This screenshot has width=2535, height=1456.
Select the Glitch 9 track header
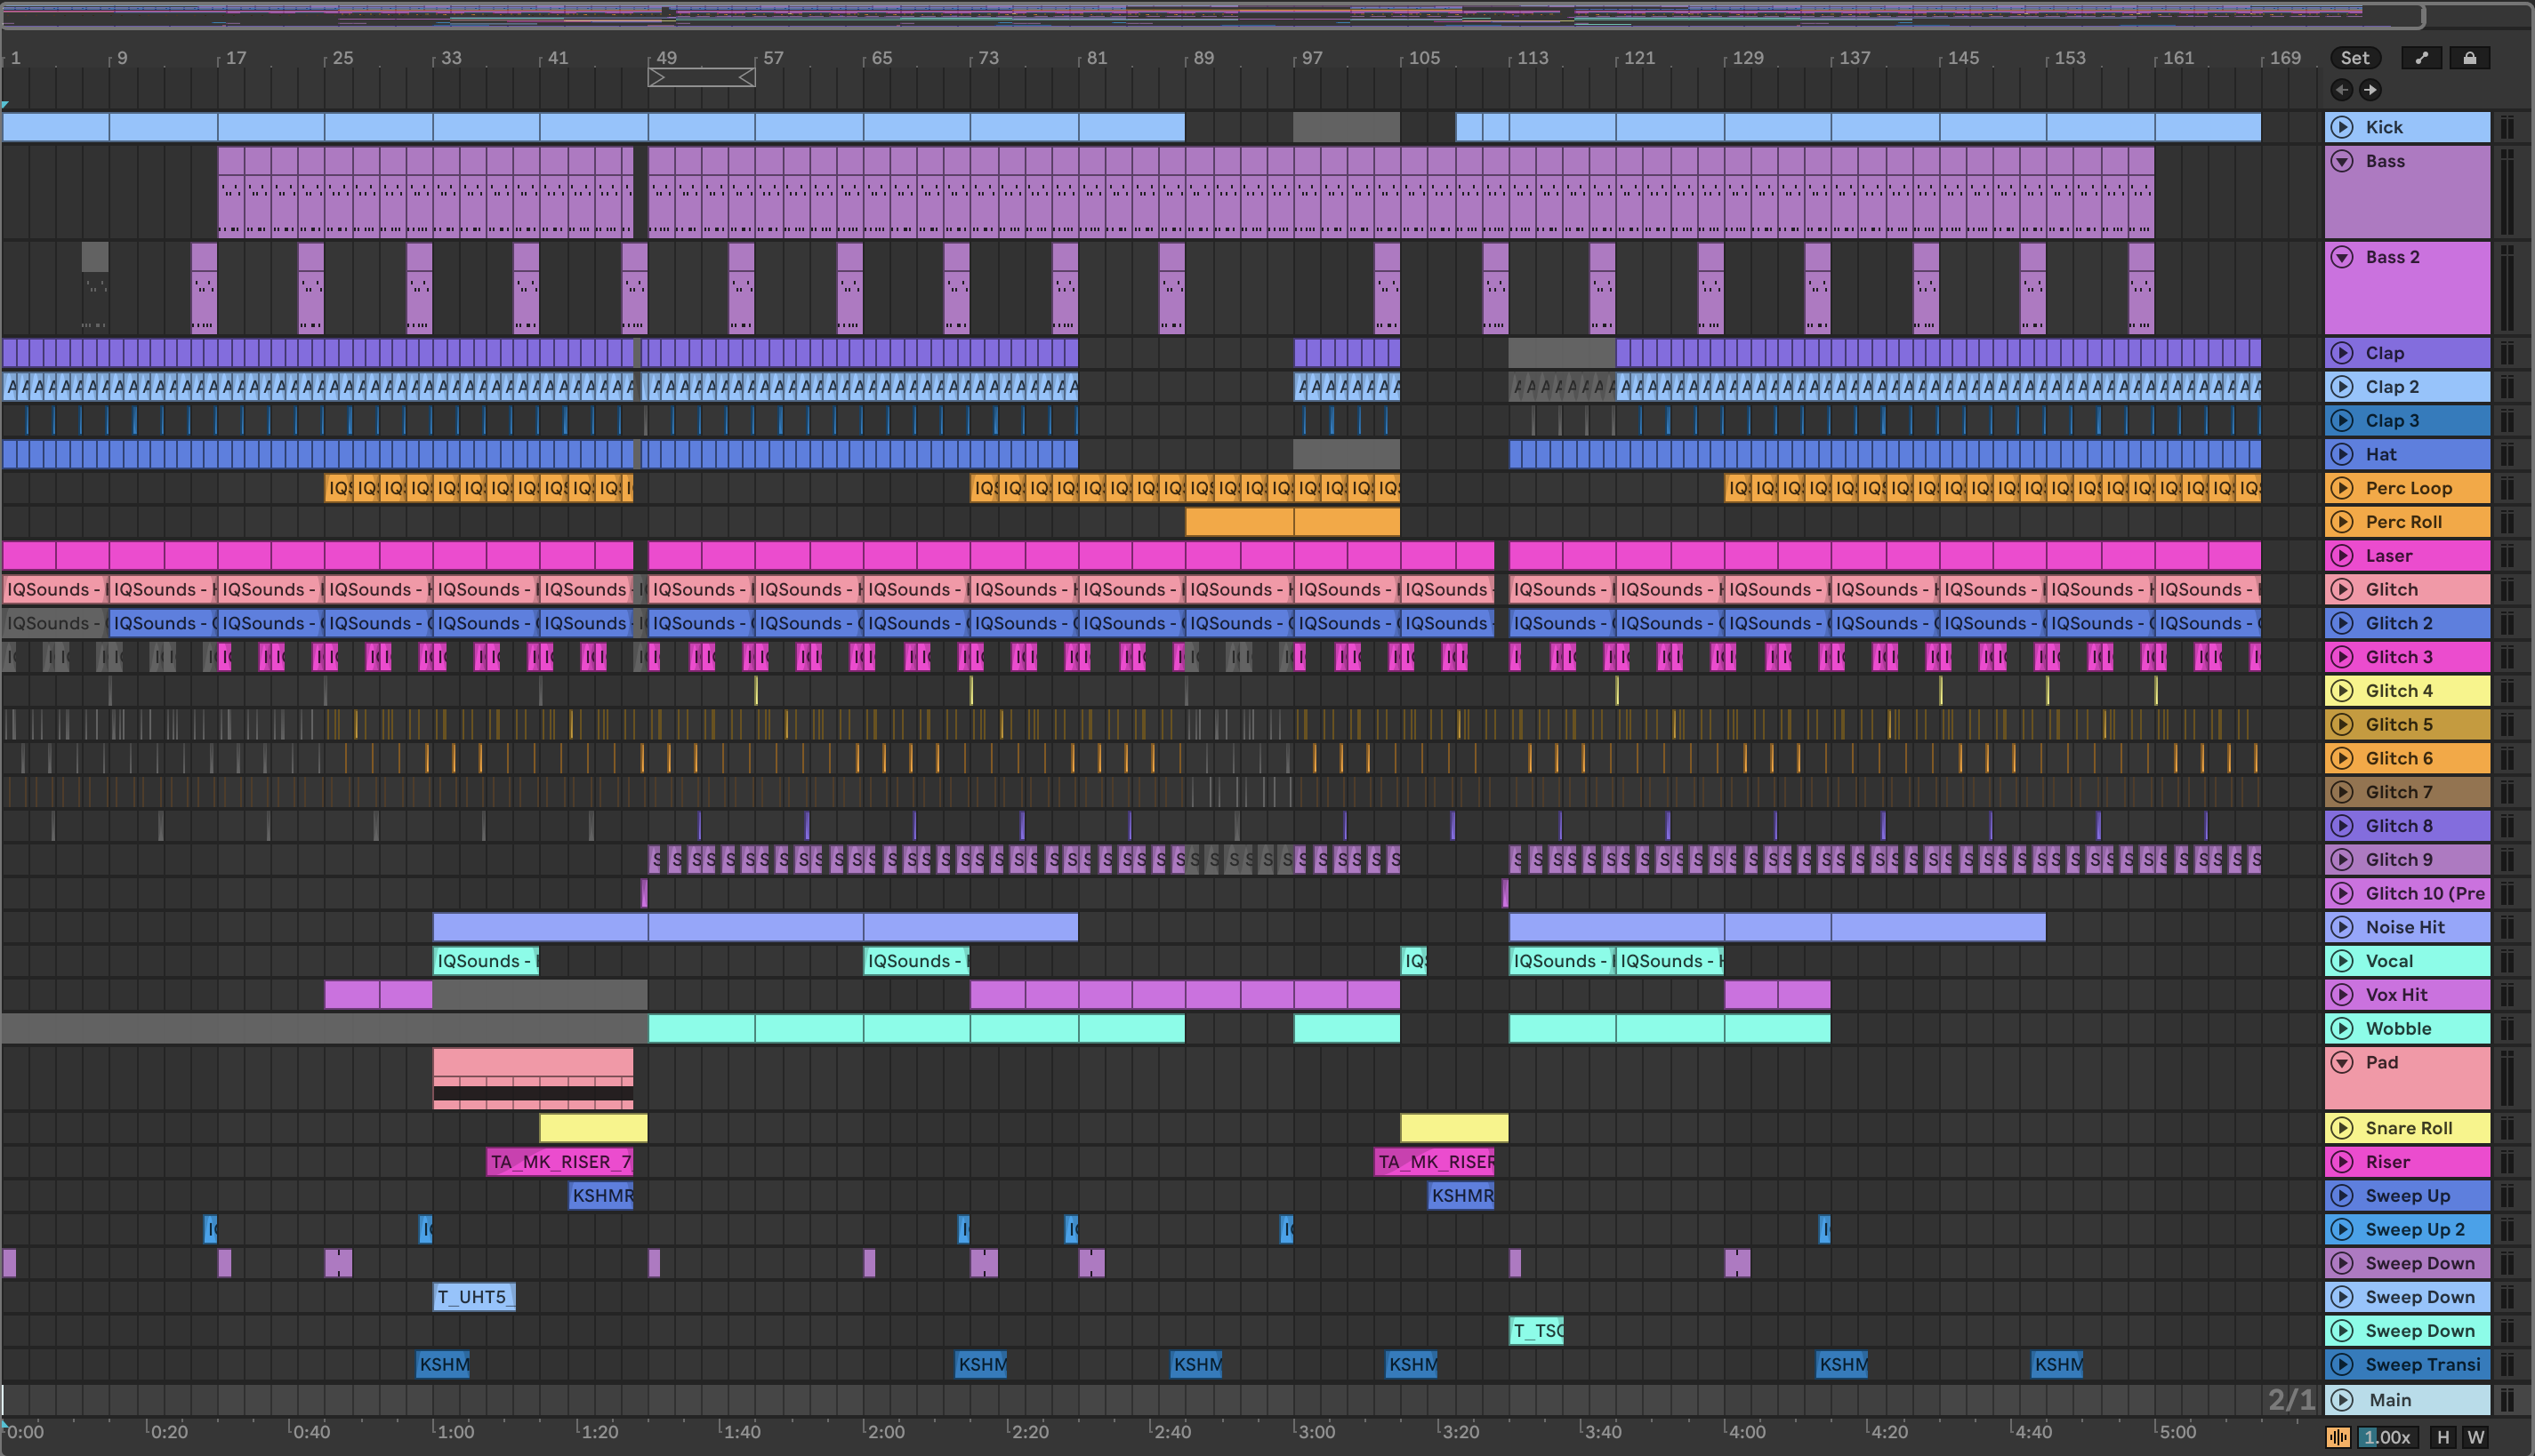pos(2407,860)
